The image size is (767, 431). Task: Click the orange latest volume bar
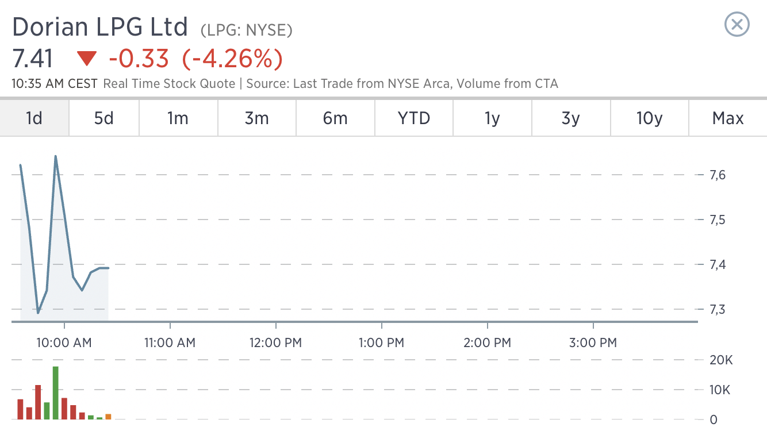pos(108,416)
